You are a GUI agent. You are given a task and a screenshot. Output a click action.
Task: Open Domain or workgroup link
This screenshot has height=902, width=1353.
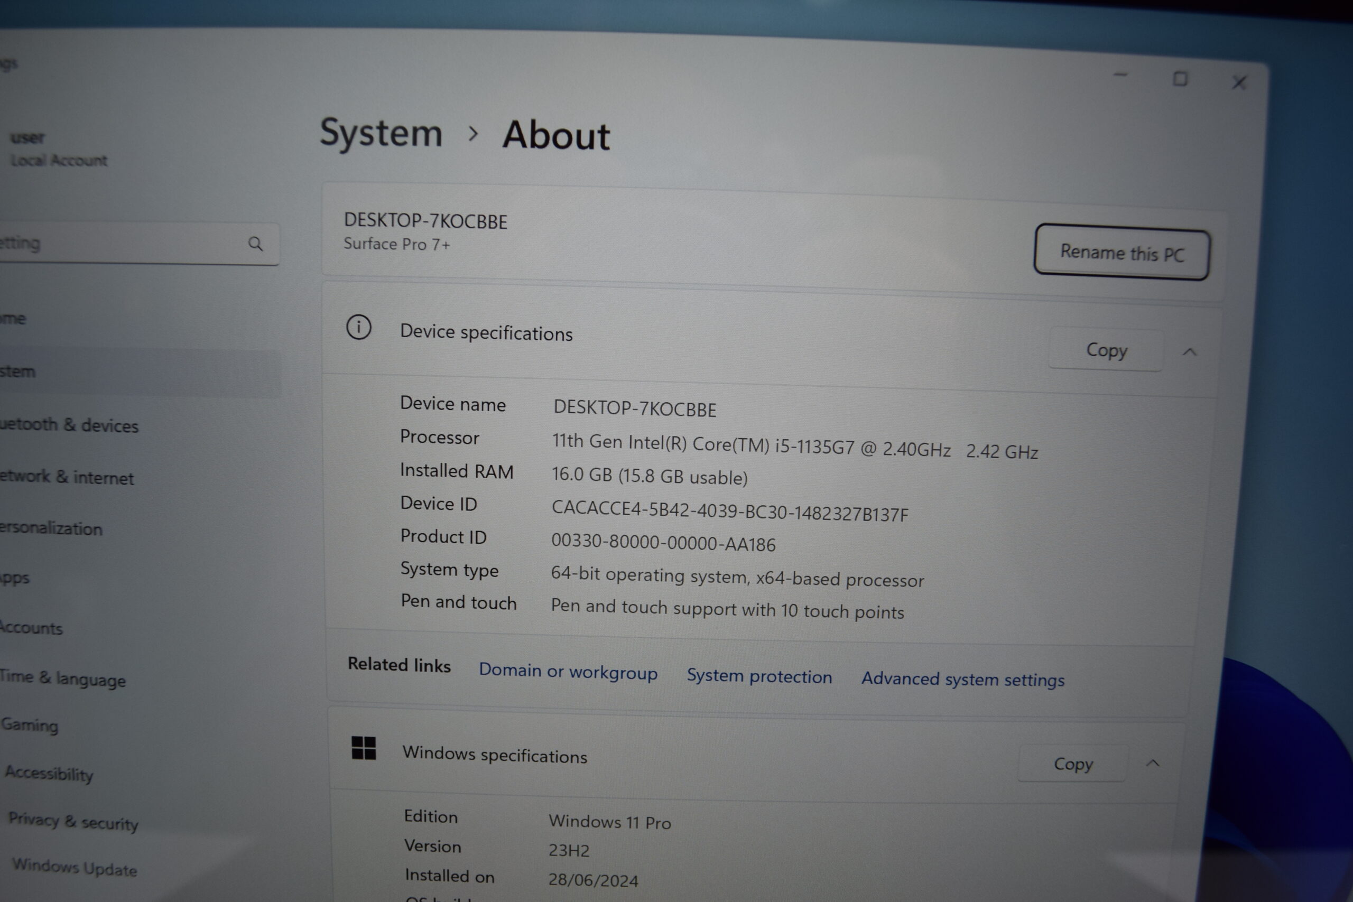[568, 671]
